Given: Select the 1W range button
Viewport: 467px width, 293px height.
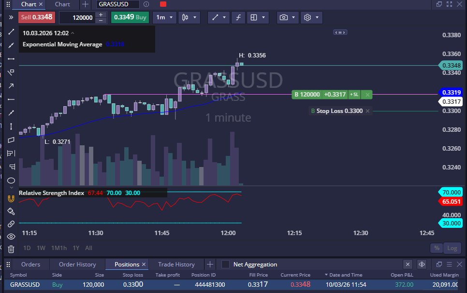Looking at the screenshot, I should coord(41,248).
